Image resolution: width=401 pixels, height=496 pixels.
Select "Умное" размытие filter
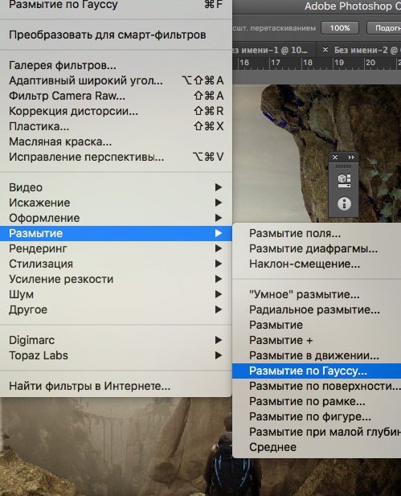pyautogui.click(x=317, y=294)
